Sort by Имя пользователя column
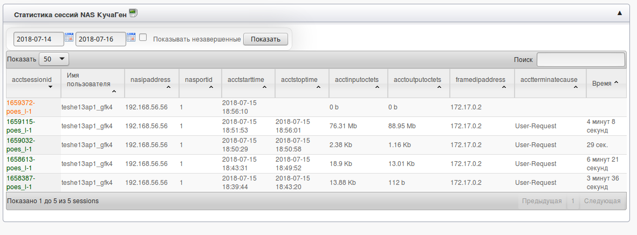This screenshot has width=637, height=235. (x=92, y=83)
